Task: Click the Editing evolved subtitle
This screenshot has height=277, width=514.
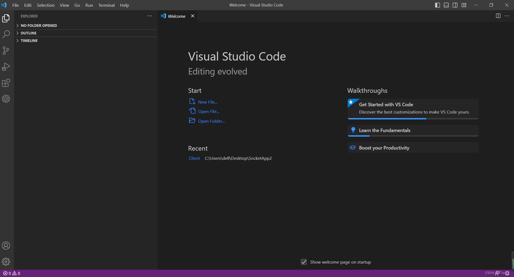Action: click(217, 71)
